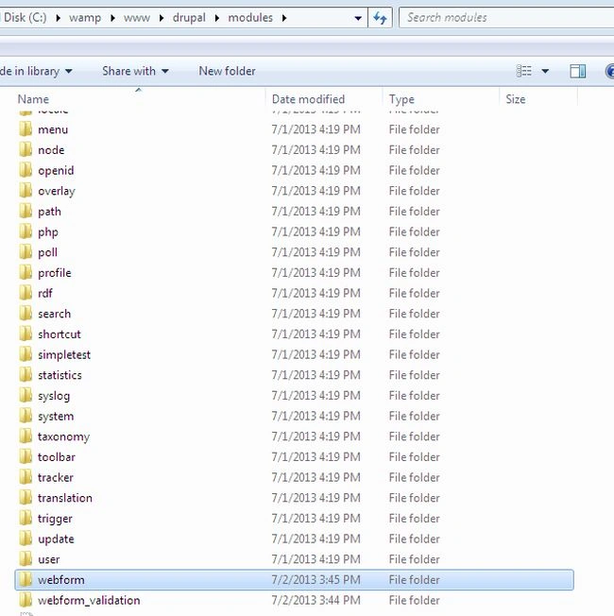Expand the arrow after www breadcrumb

pyautogui.click(x=162, y=18)
